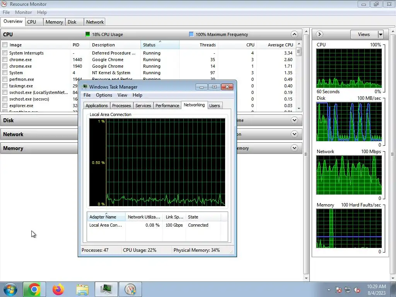Open Task Manager File menu
The image size is (396, 297).
[87, 95]
